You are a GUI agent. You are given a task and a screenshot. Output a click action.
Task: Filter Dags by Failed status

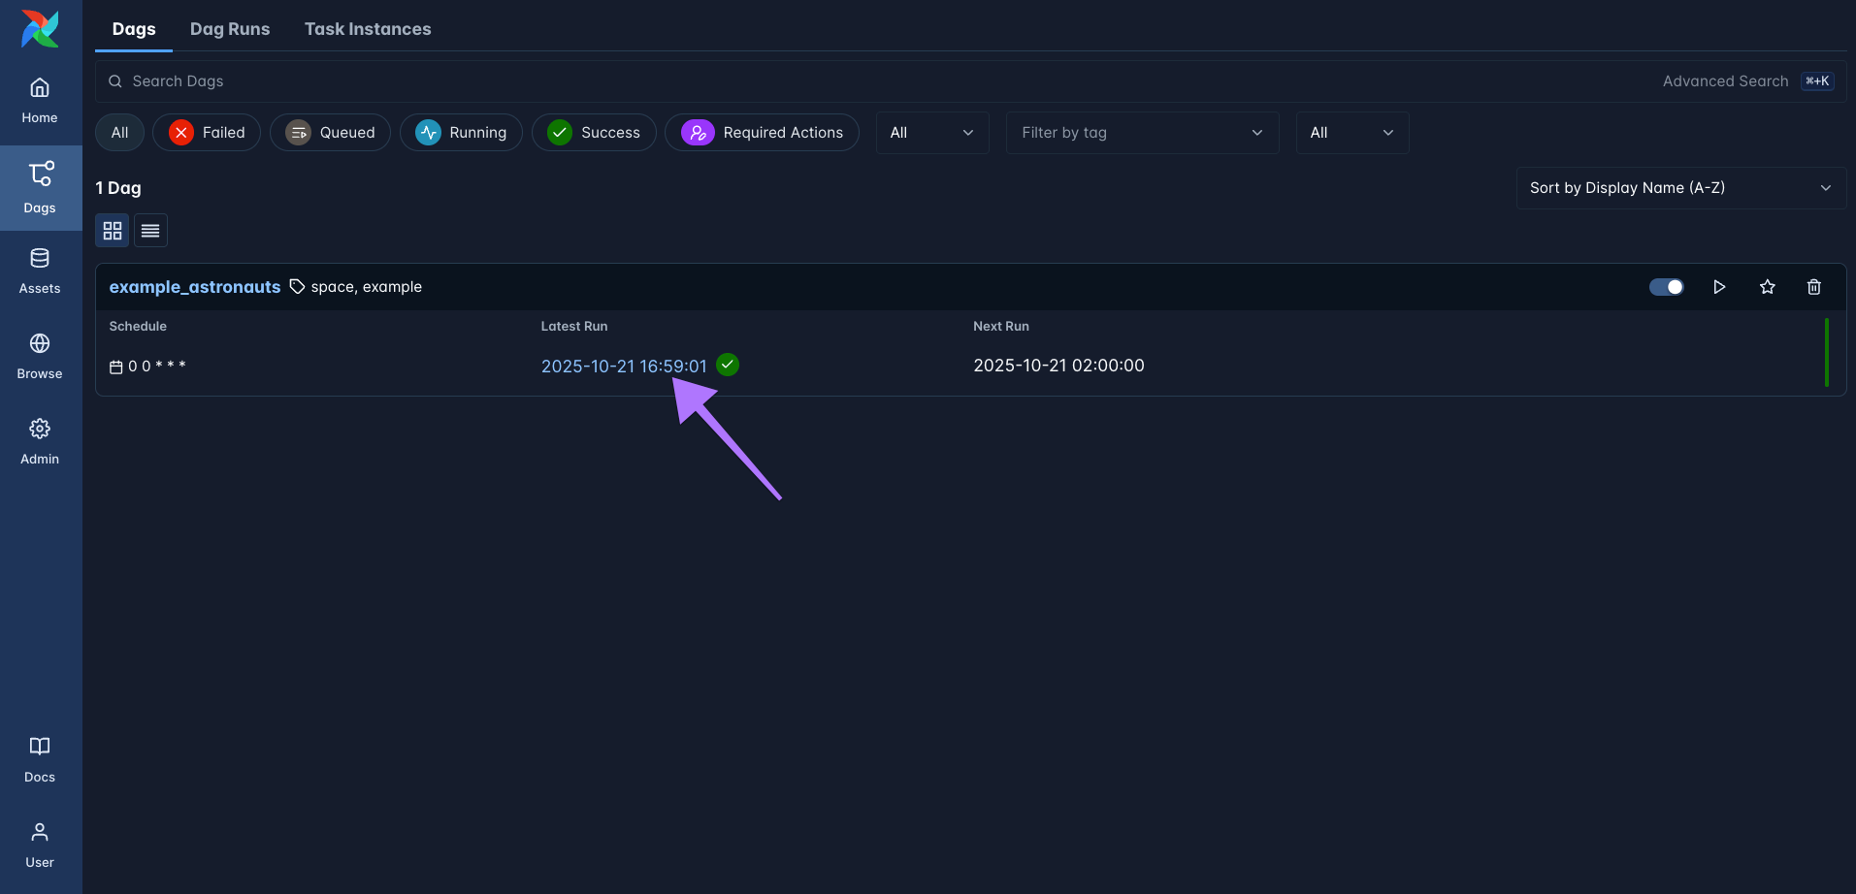pos(207,133)
